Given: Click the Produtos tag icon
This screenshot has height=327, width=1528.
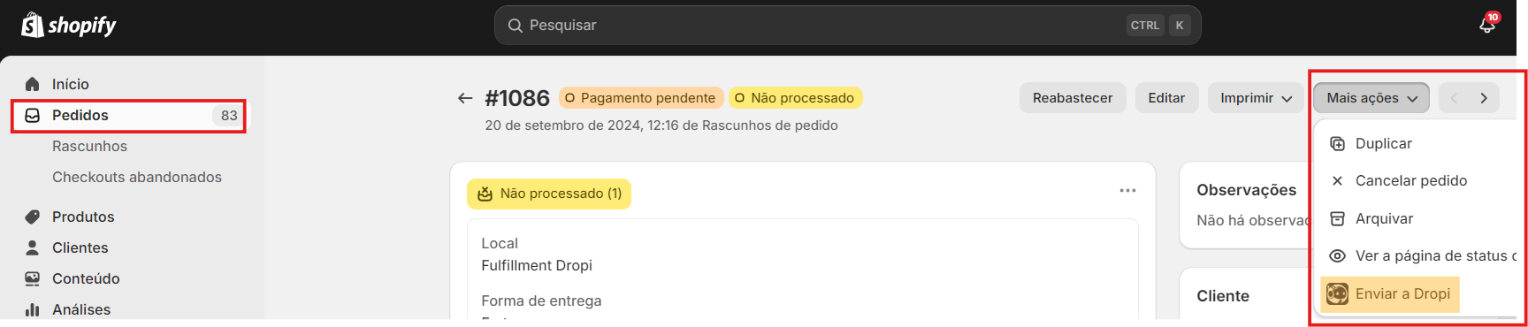Looking at the screenshot, I should click(33, 217).
